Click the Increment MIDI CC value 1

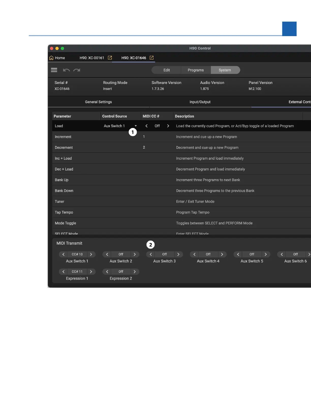[x=144, y=137]
